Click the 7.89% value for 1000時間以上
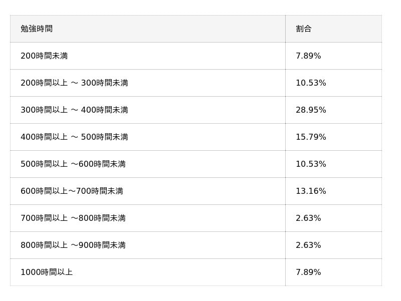The image size is (401, 301). point(308,272)
